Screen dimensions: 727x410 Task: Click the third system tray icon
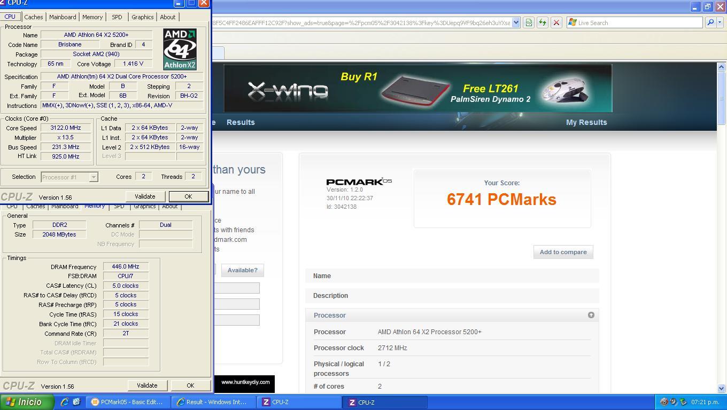683,402
